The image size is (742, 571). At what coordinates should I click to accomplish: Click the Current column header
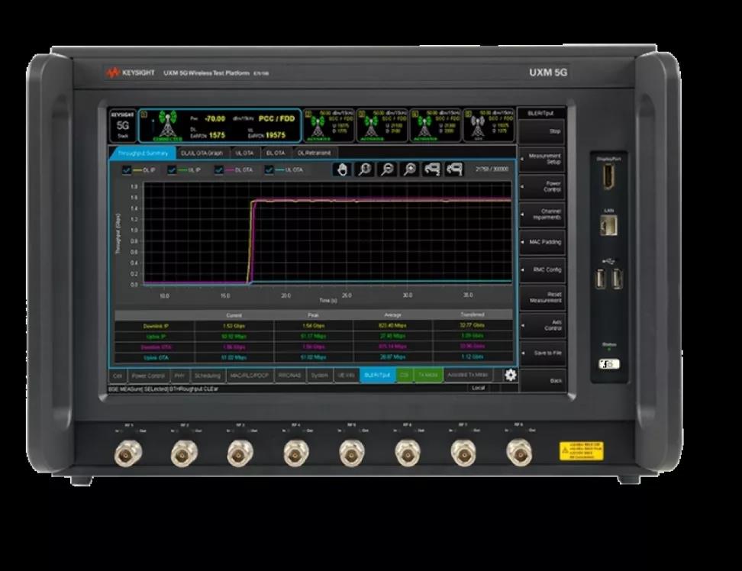tap(234, 315)
